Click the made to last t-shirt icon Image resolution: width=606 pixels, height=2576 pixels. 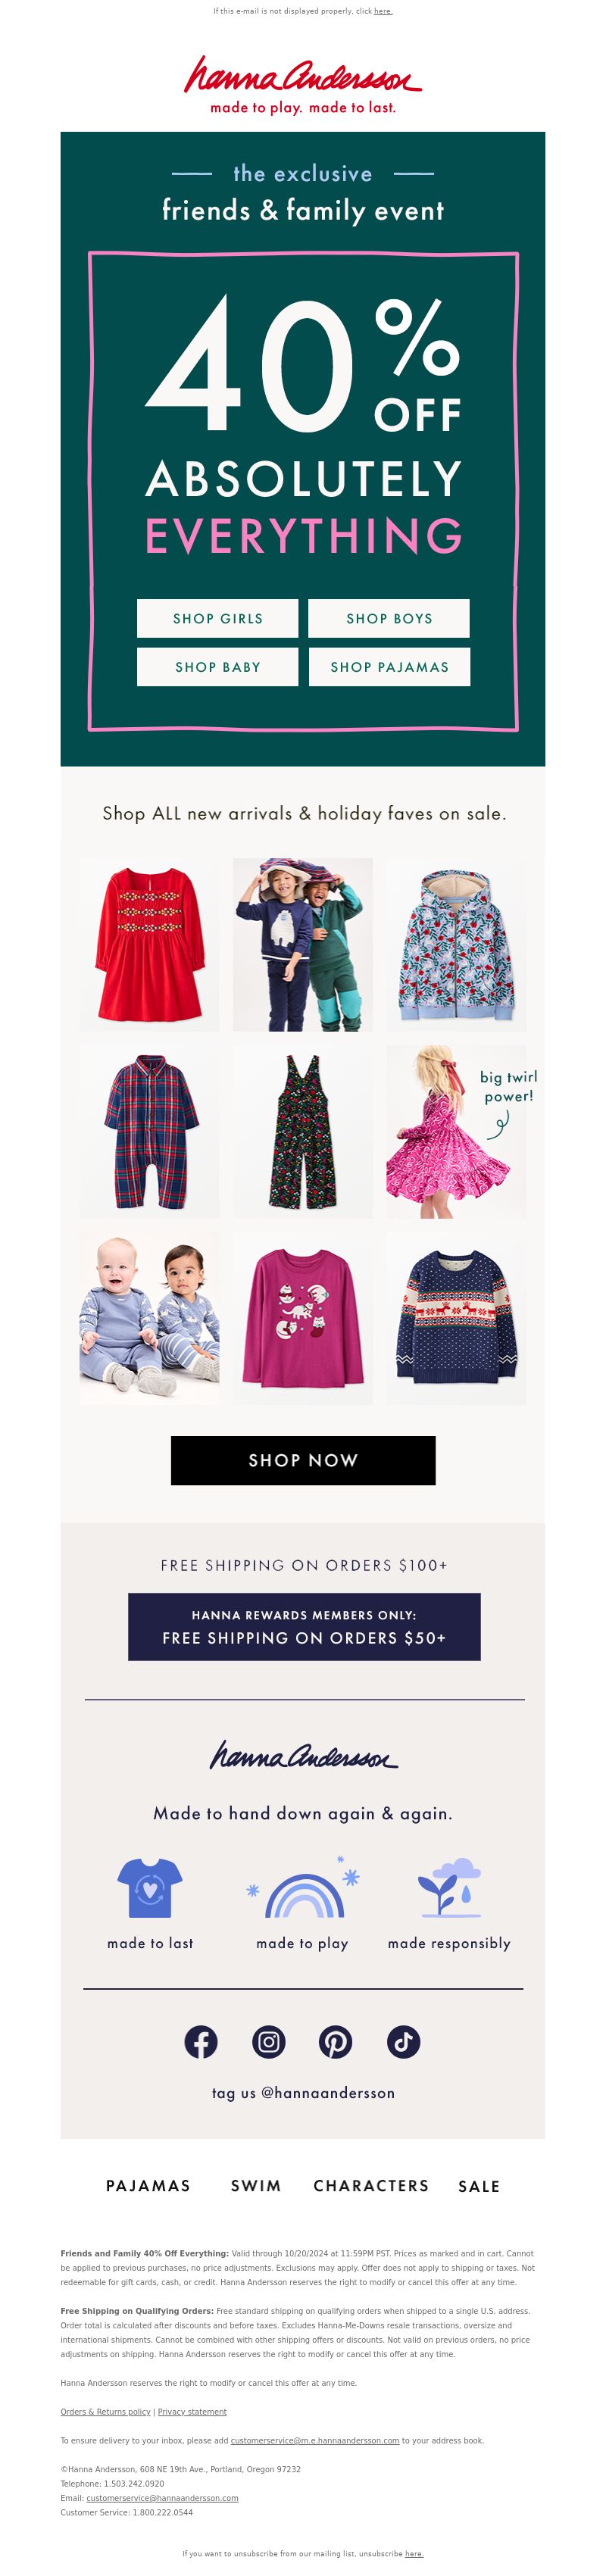[x=150, y=1888]
